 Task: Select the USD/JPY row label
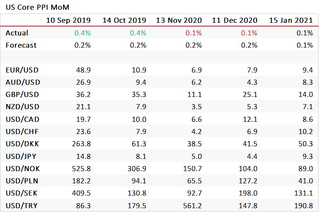[x=21, y=156]
